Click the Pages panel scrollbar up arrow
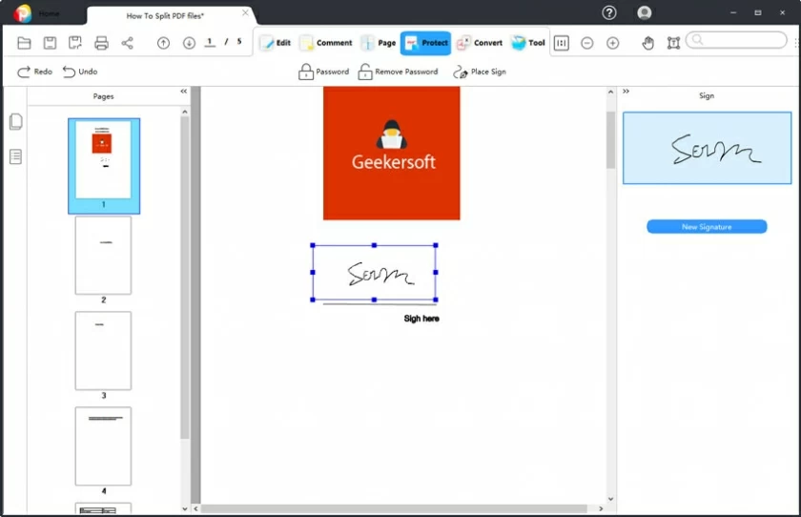 (x=184, y=112)
